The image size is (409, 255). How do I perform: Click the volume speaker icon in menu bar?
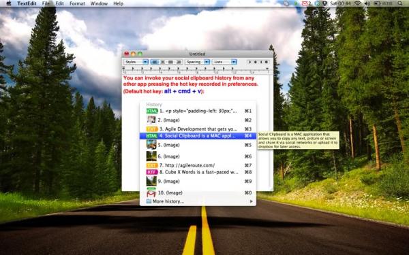click(x=367, y=3)
